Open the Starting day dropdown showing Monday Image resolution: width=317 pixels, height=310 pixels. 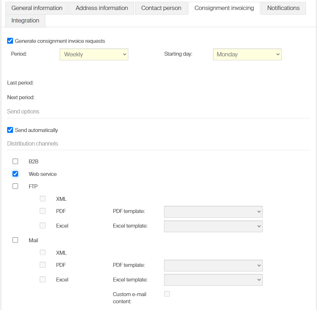(247, 54)
